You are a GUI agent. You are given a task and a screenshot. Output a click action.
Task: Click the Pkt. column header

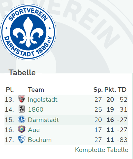click(110, 89)
